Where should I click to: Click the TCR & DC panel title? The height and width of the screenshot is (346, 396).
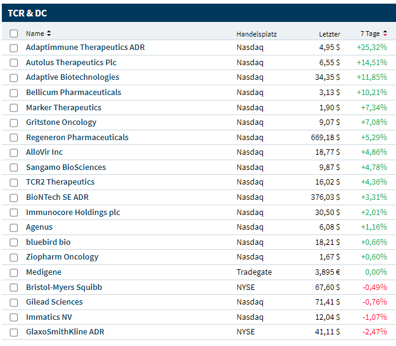click(27, 13)
